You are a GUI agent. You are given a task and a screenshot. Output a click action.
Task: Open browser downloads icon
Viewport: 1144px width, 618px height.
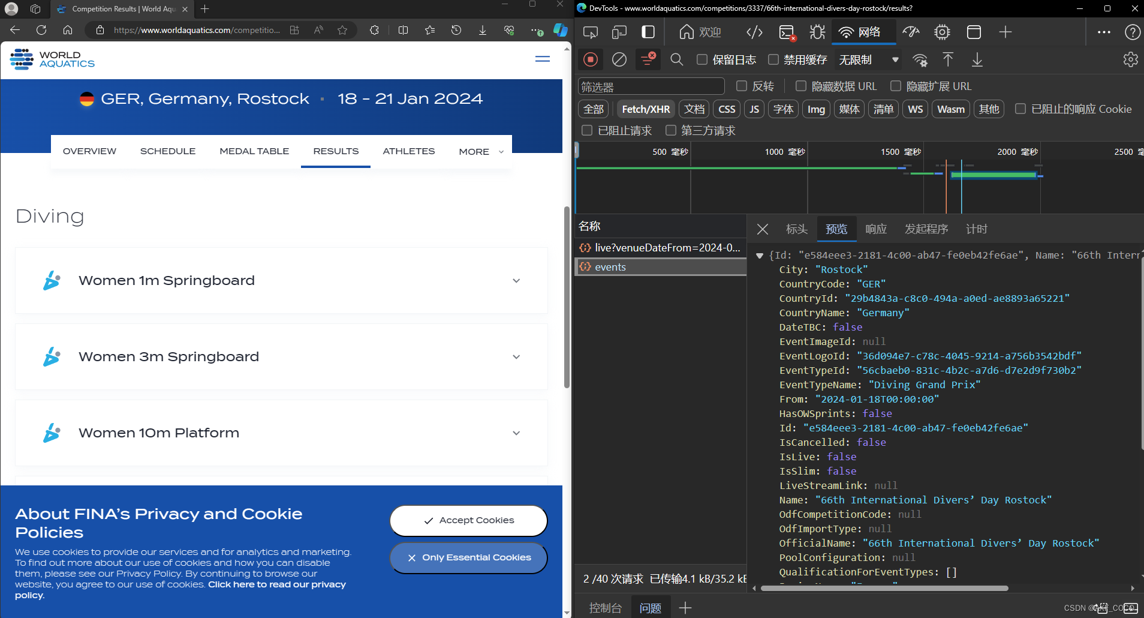483,30
